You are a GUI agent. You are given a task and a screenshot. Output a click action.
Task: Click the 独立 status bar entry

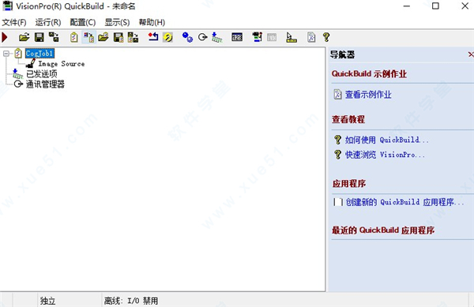47,301
